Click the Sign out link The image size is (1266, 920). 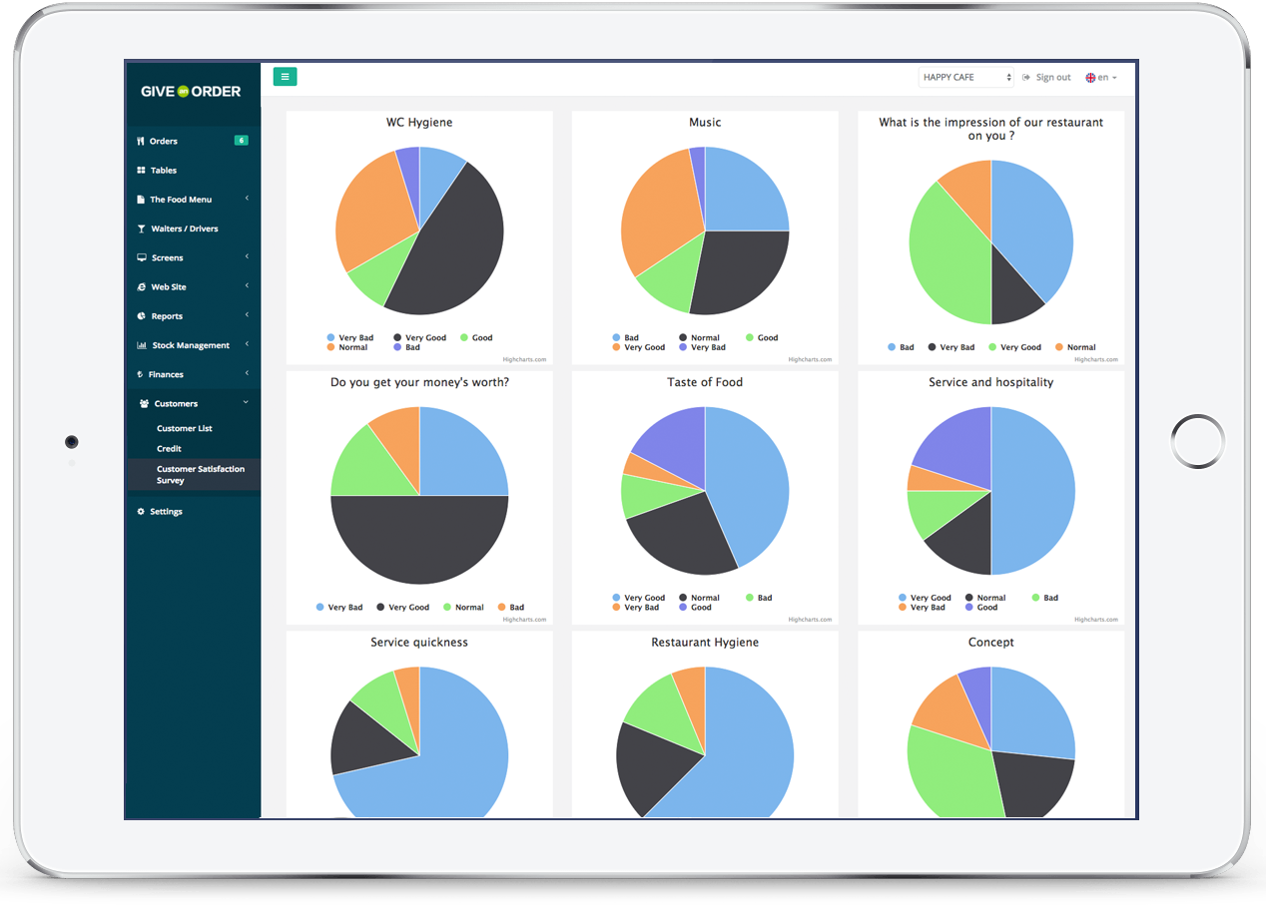pos(1046,78)
